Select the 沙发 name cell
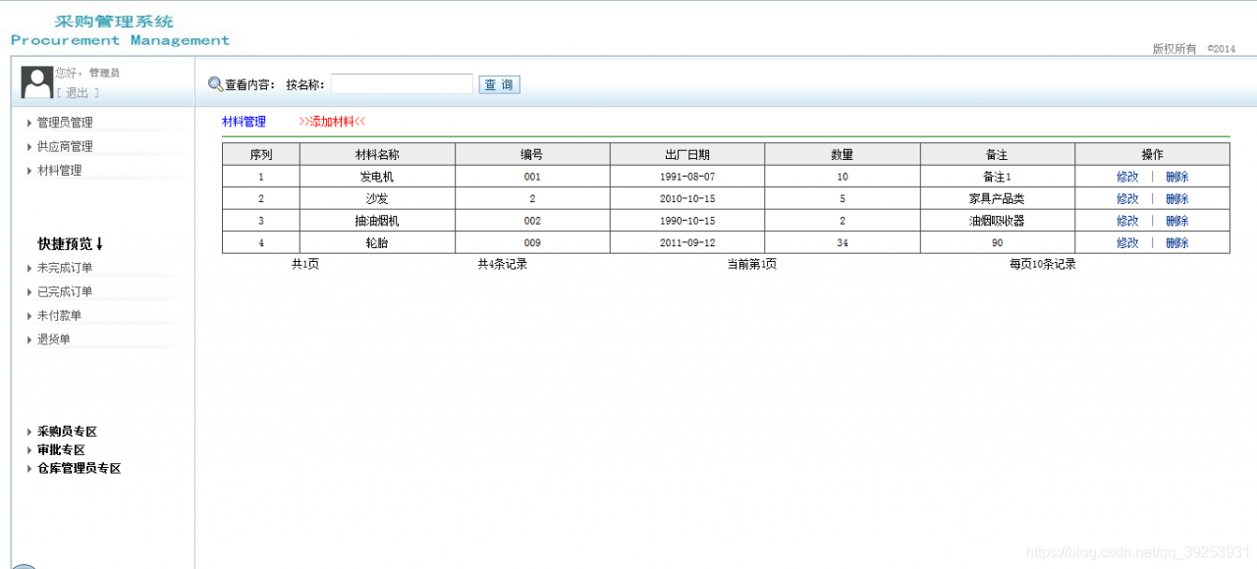The height and width of the screenshot is (569, 1257). (x=377, y=198)
